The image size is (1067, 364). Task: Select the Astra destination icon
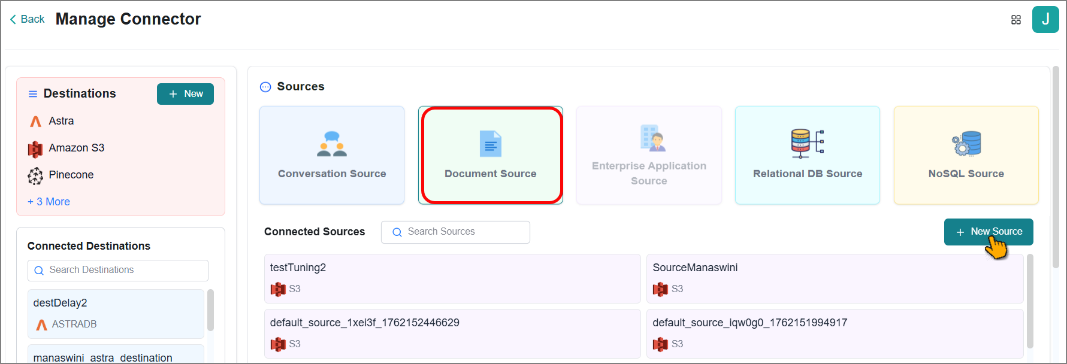point(35,122)
